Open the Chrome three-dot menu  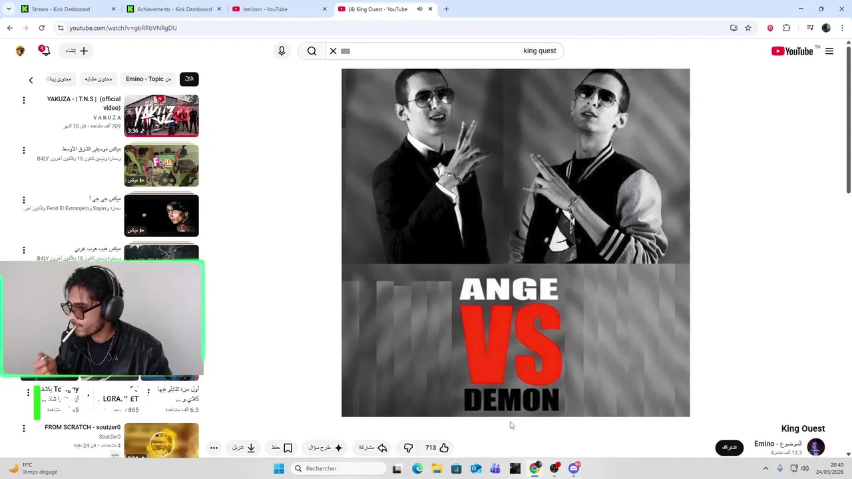tap(841, 28)
